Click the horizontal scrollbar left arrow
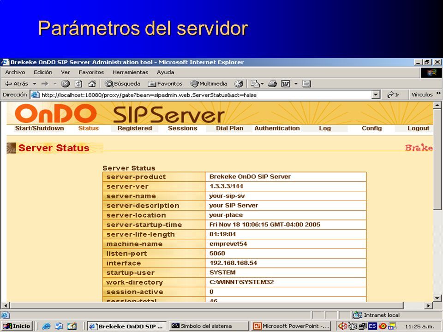Screen dimensions: 443x332 [6, 305]
